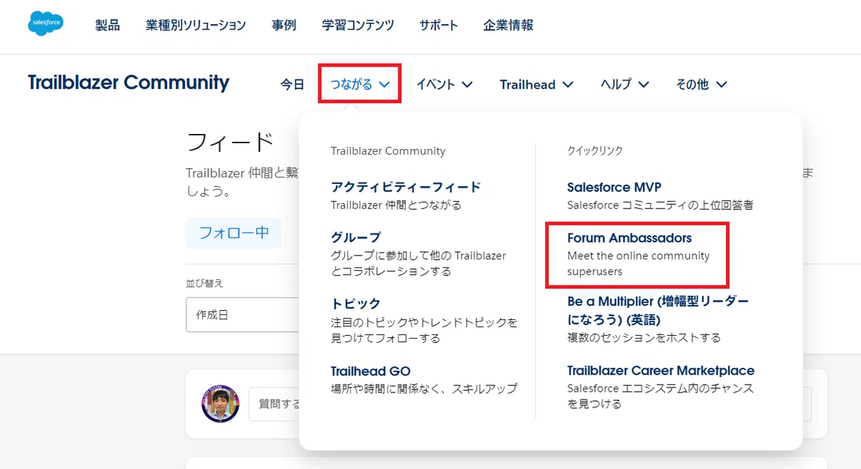Go to Trailblazer Community home title
The width and height of the screenshot is (861, 469).
tap(128, 83)
